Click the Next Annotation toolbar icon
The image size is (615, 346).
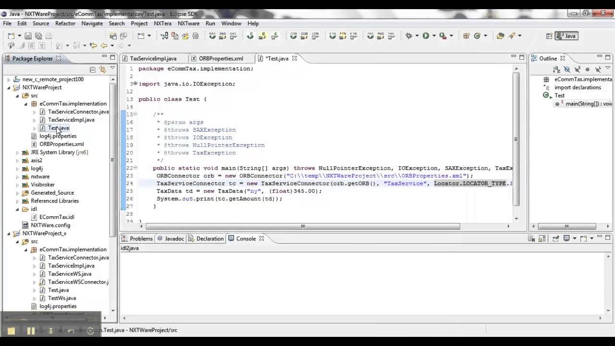(59, 46)
